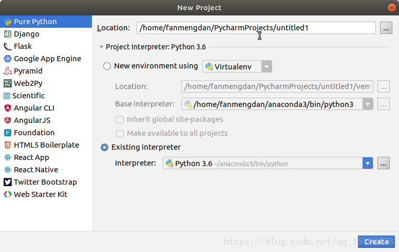399x252 pixels.
Task: Click the Angular CLI icon
Action: pyautogui.click(x=8, y=108)
